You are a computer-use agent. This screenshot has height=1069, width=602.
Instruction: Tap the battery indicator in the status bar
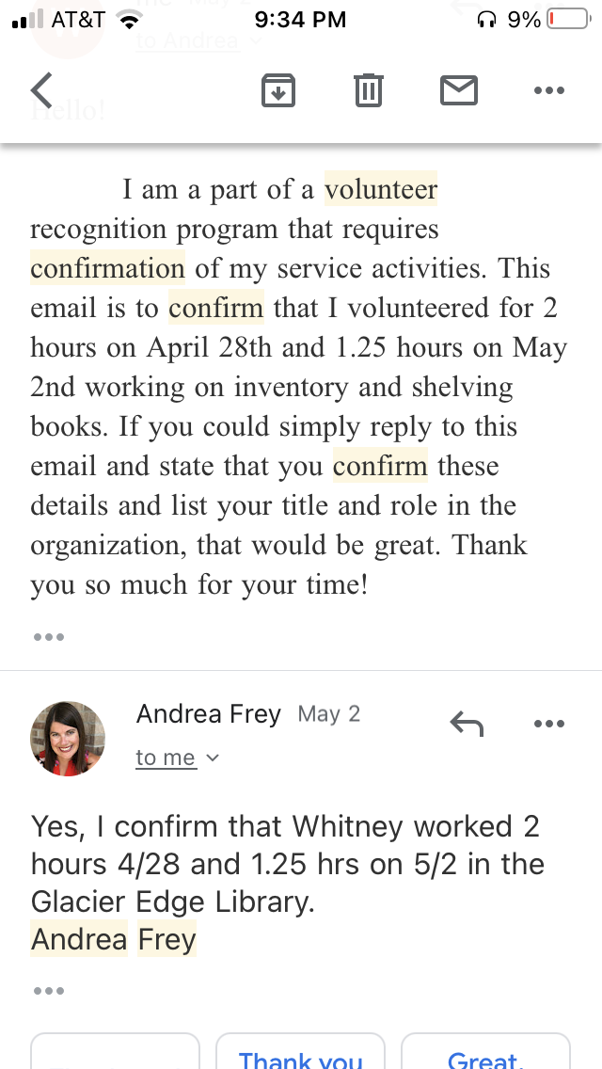coord(567,19)
